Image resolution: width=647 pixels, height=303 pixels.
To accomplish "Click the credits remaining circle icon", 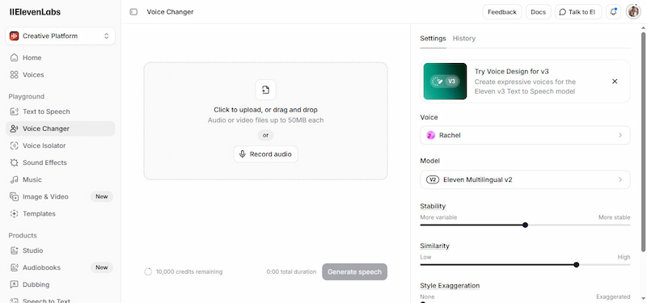I will (x=148, y=271).
